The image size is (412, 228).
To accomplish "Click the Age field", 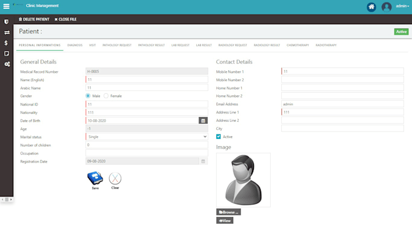I will click(x=147, y=129).
